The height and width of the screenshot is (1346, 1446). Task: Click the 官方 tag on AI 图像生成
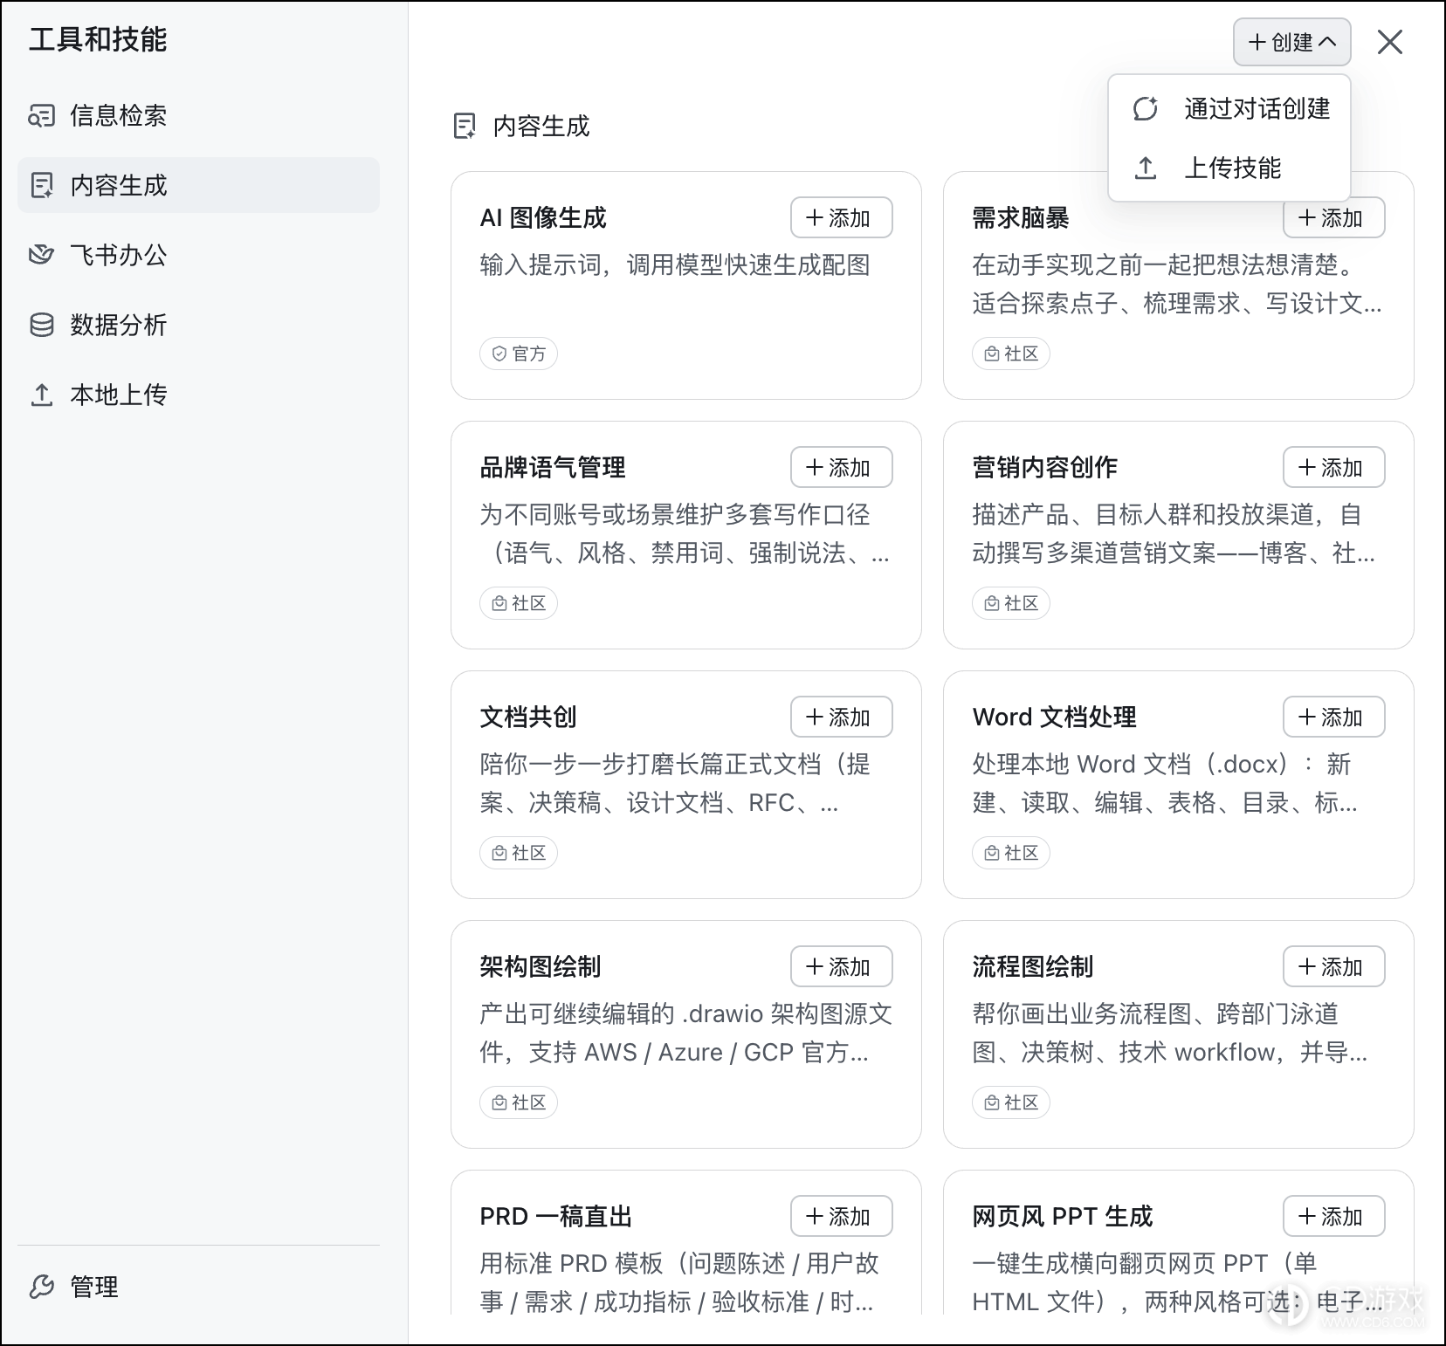(519, 354)
